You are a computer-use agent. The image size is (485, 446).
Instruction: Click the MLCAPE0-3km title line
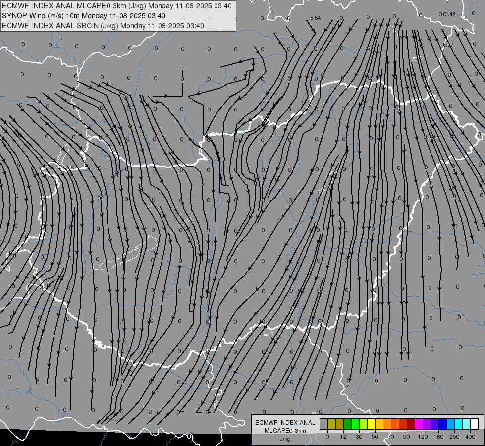(x=116, y=6)
